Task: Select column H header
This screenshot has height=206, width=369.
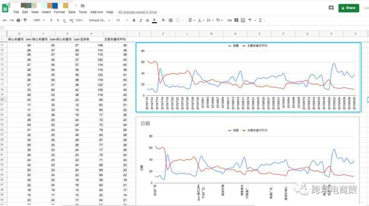Action: [91, 34]
